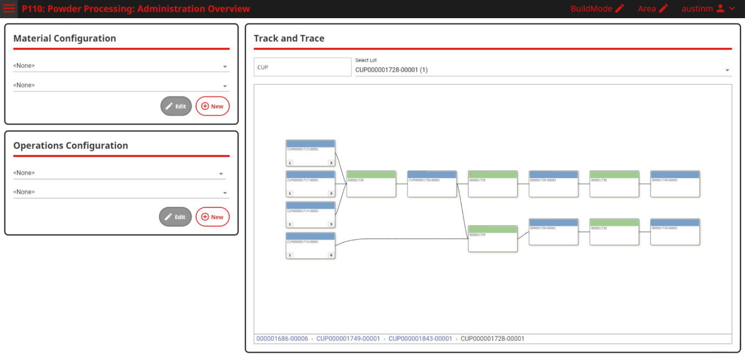This screenshot has width=745, height=358.
Task: Go to breadcrumb 000001686-00006
Action: (282, 339)
